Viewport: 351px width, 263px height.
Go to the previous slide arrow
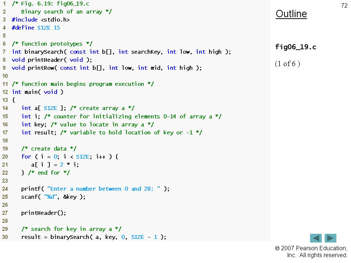[316, 238]
